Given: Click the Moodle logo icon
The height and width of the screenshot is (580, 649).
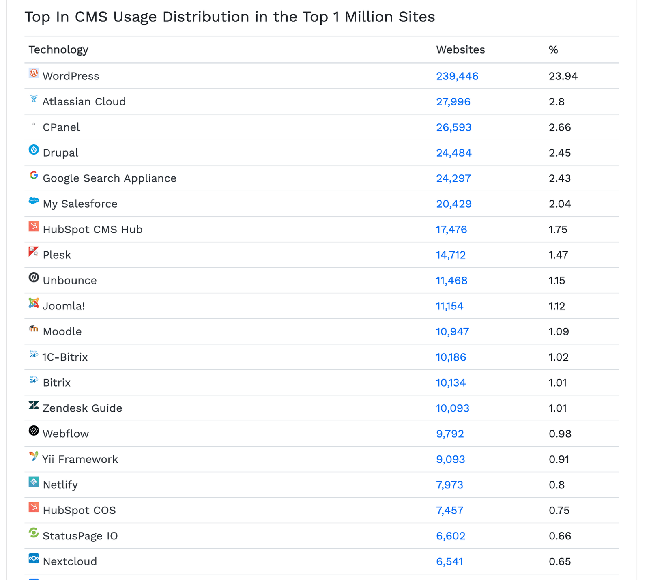Looking at the screenshot, I should point(34,329).
